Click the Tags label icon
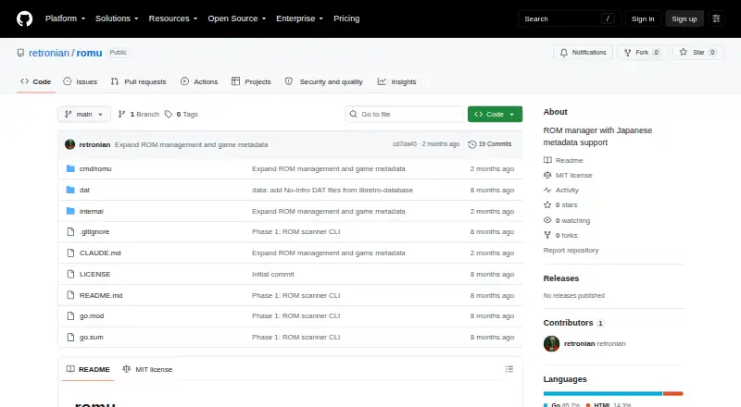The height and width of the screenshot is (407, 741). pyautogui.click(x=169, y=115)
